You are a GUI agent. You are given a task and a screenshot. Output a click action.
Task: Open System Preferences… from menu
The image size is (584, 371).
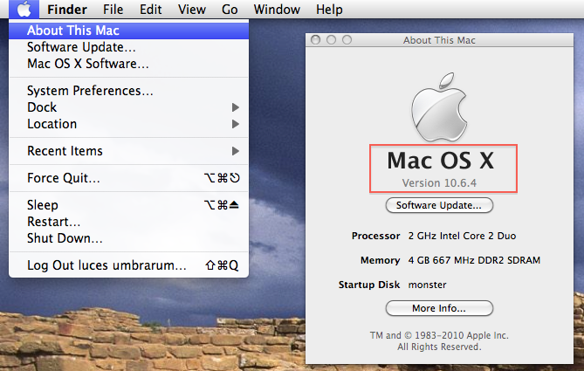tap(128, 91)
